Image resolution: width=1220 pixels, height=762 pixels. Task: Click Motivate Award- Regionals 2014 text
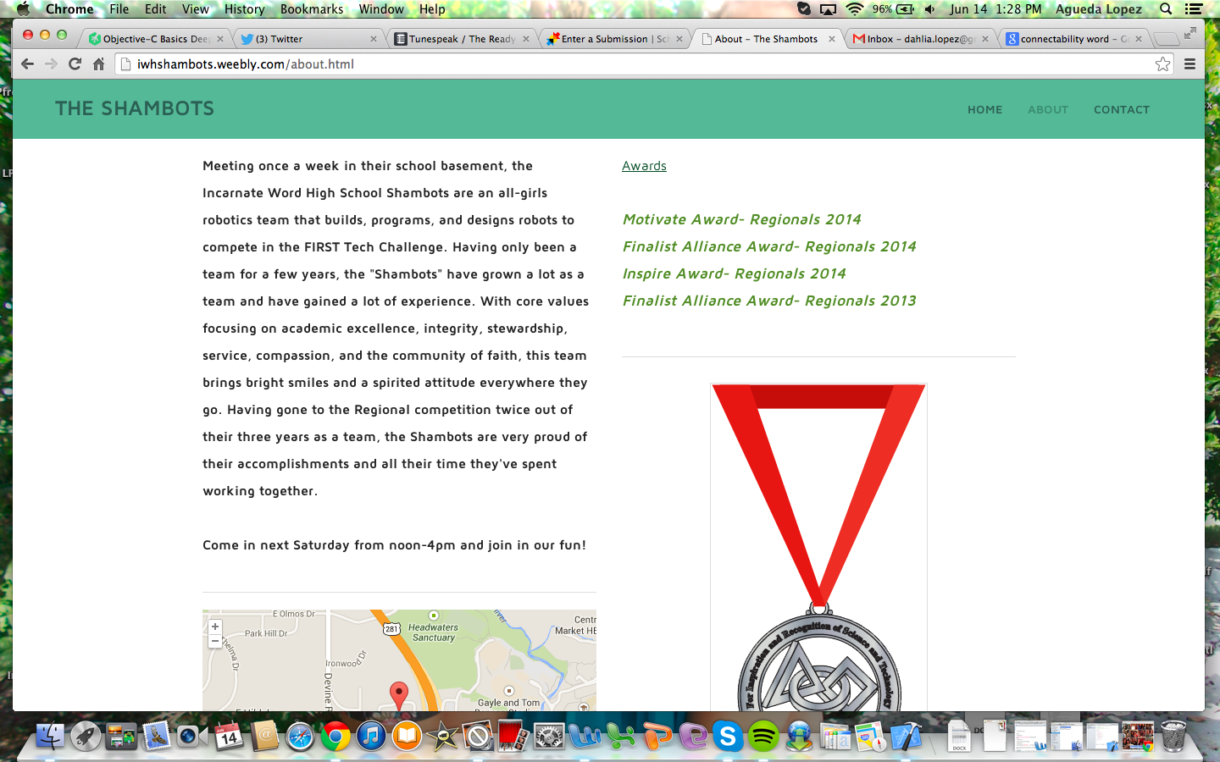pyautogui.click(x=741, y=219)
